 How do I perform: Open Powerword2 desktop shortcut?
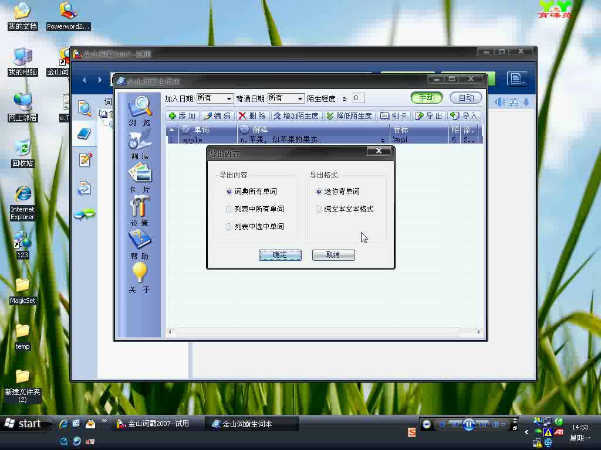[68, 16]
